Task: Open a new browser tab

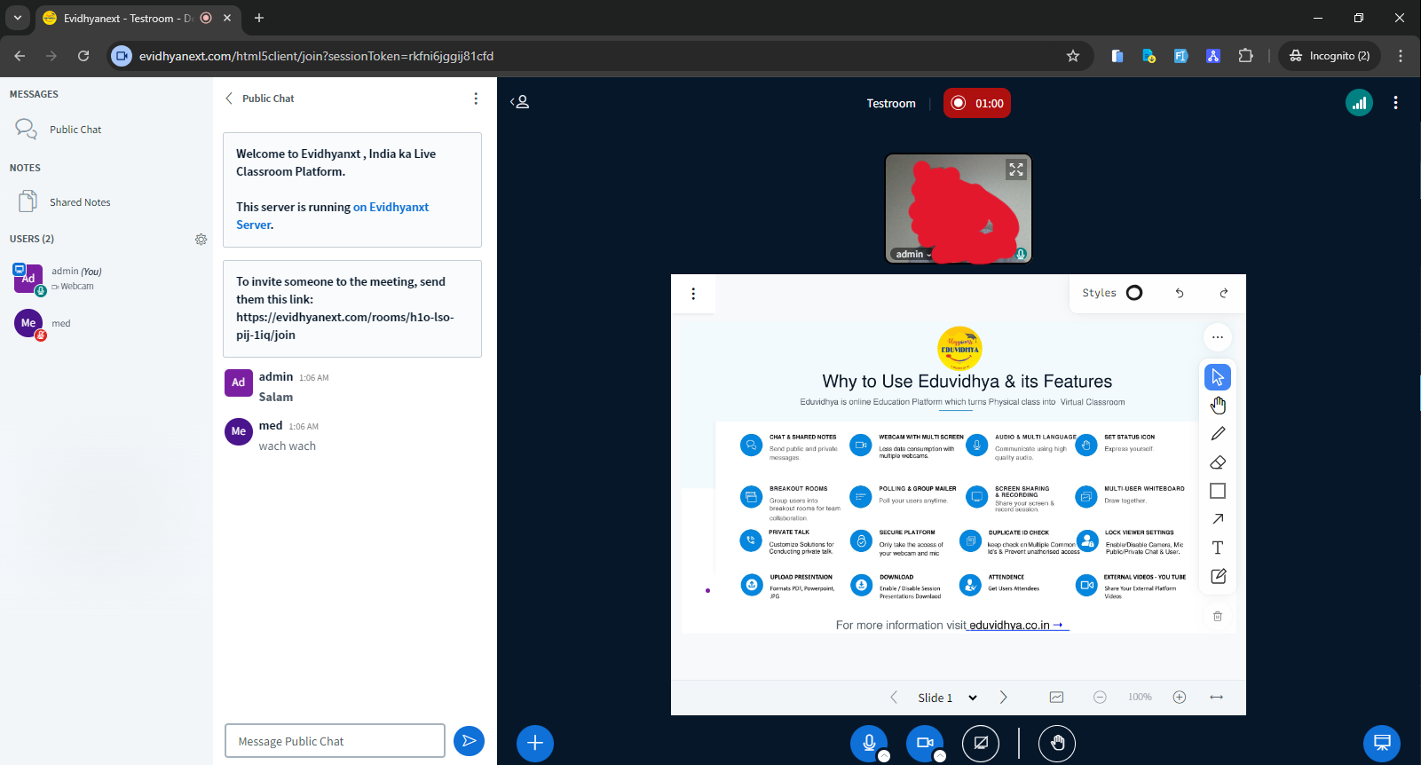Action: coord(259,18)
